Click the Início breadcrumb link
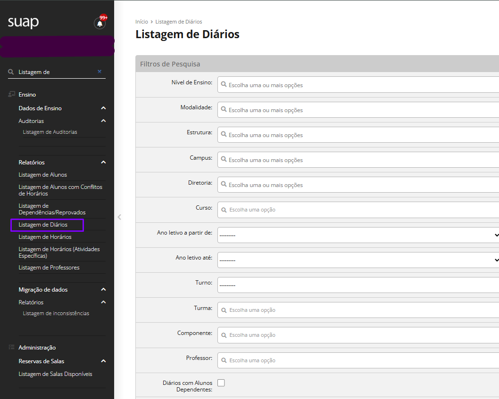The height and width of the screenshot is (399, 499). (x=141, y=22)
